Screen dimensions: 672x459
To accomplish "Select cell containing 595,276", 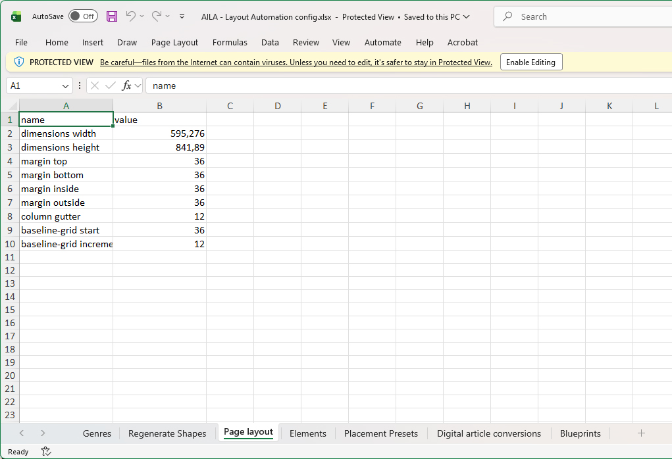I will (x=159, y=133).
